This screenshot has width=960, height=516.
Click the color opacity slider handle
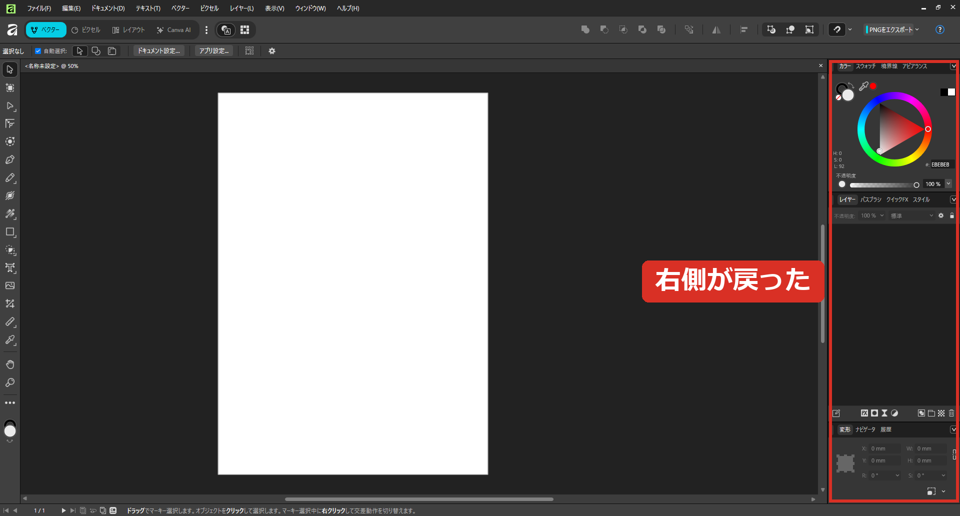click(916, 184)
